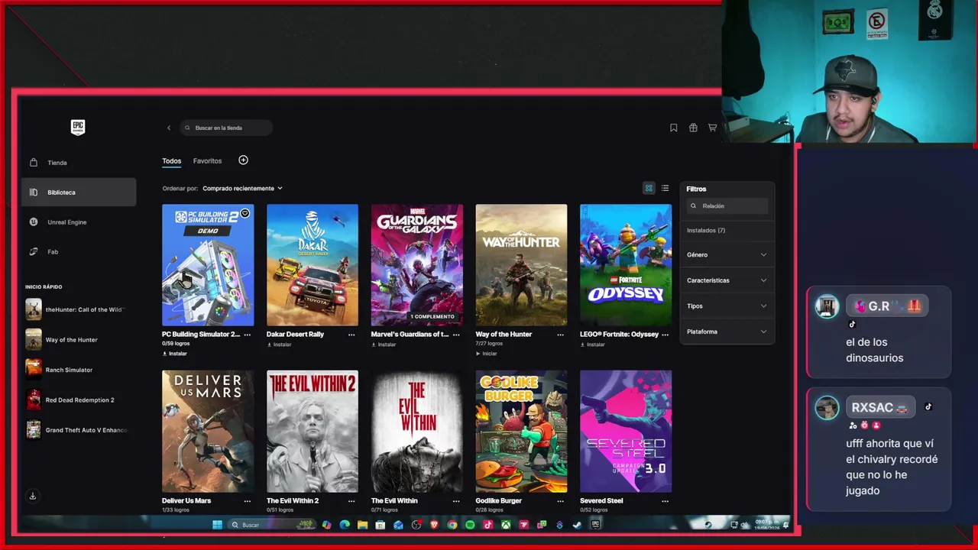Open the PC Building Simulator 2 cover art
The width and height of the screenshot is (978, 550).
(208, 265)
